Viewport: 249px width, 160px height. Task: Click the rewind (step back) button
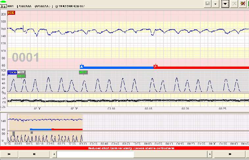(34, 154)
